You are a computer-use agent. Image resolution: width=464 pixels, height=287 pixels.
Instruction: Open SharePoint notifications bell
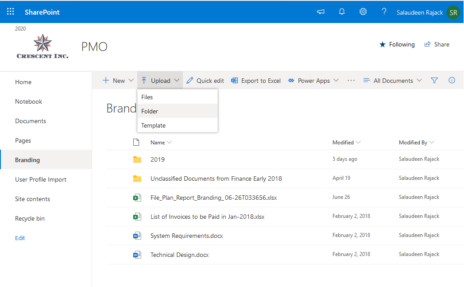pyautogui.click(x=342, y=12)
